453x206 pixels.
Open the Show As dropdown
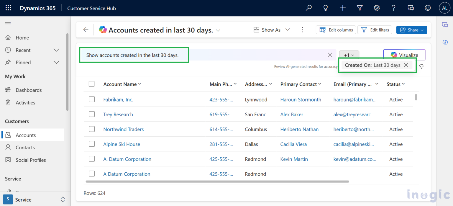pyautogui.click(x=271, y=30)
